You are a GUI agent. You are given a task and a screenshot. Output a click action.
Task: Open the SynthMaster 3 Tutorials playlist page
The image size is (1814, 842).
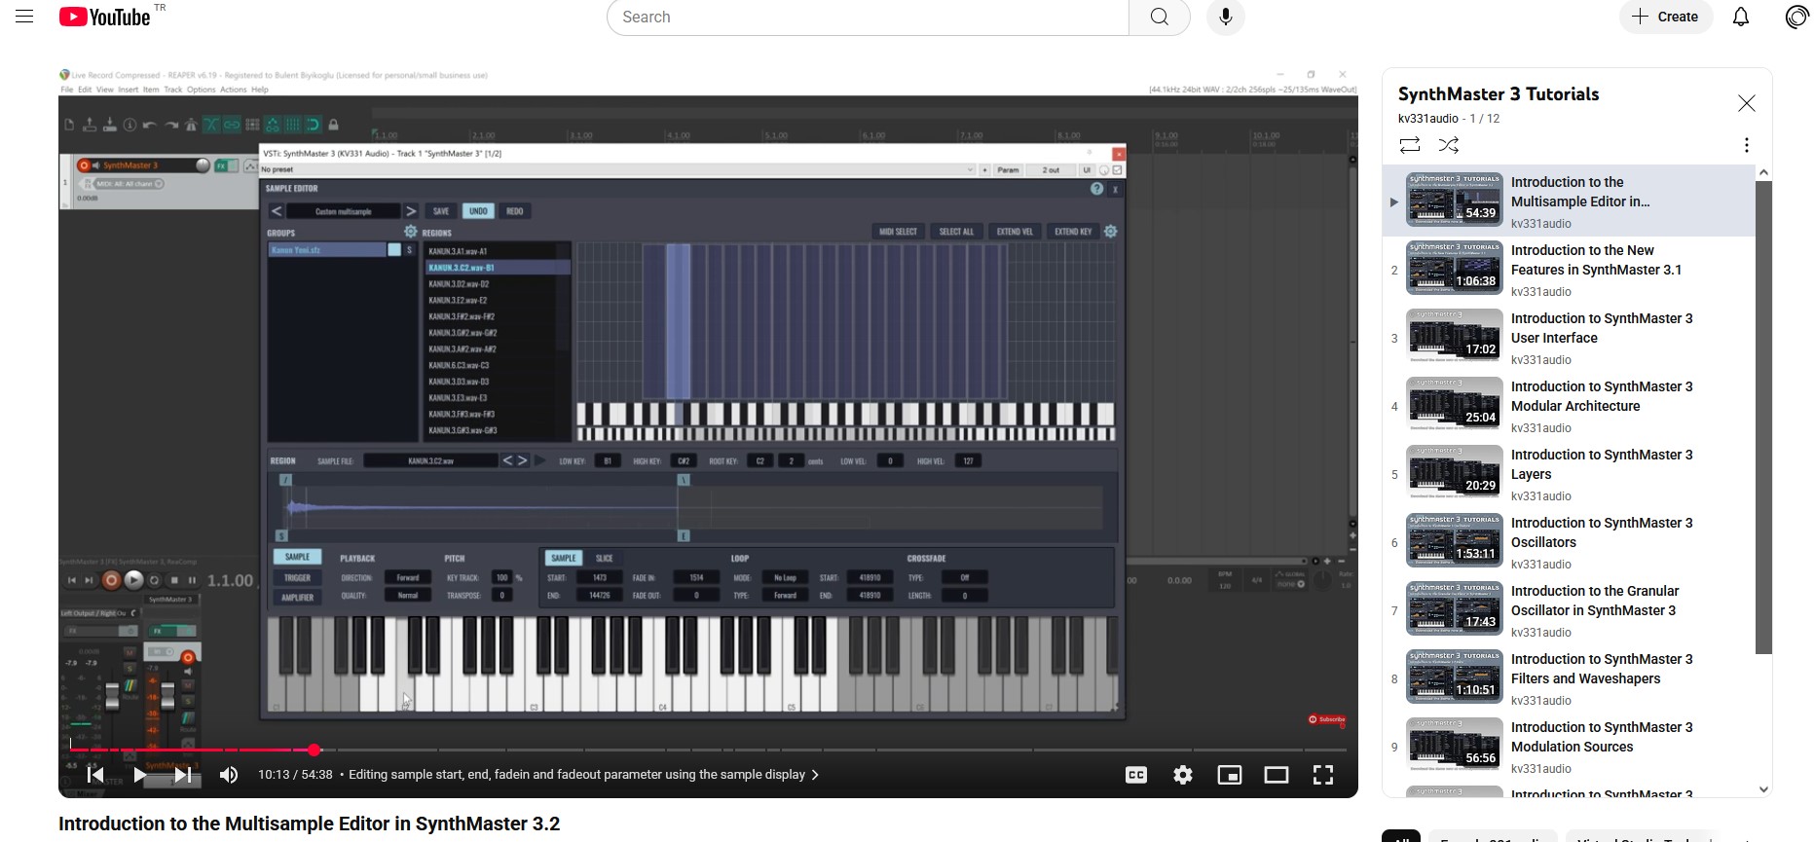(1499, 94)
